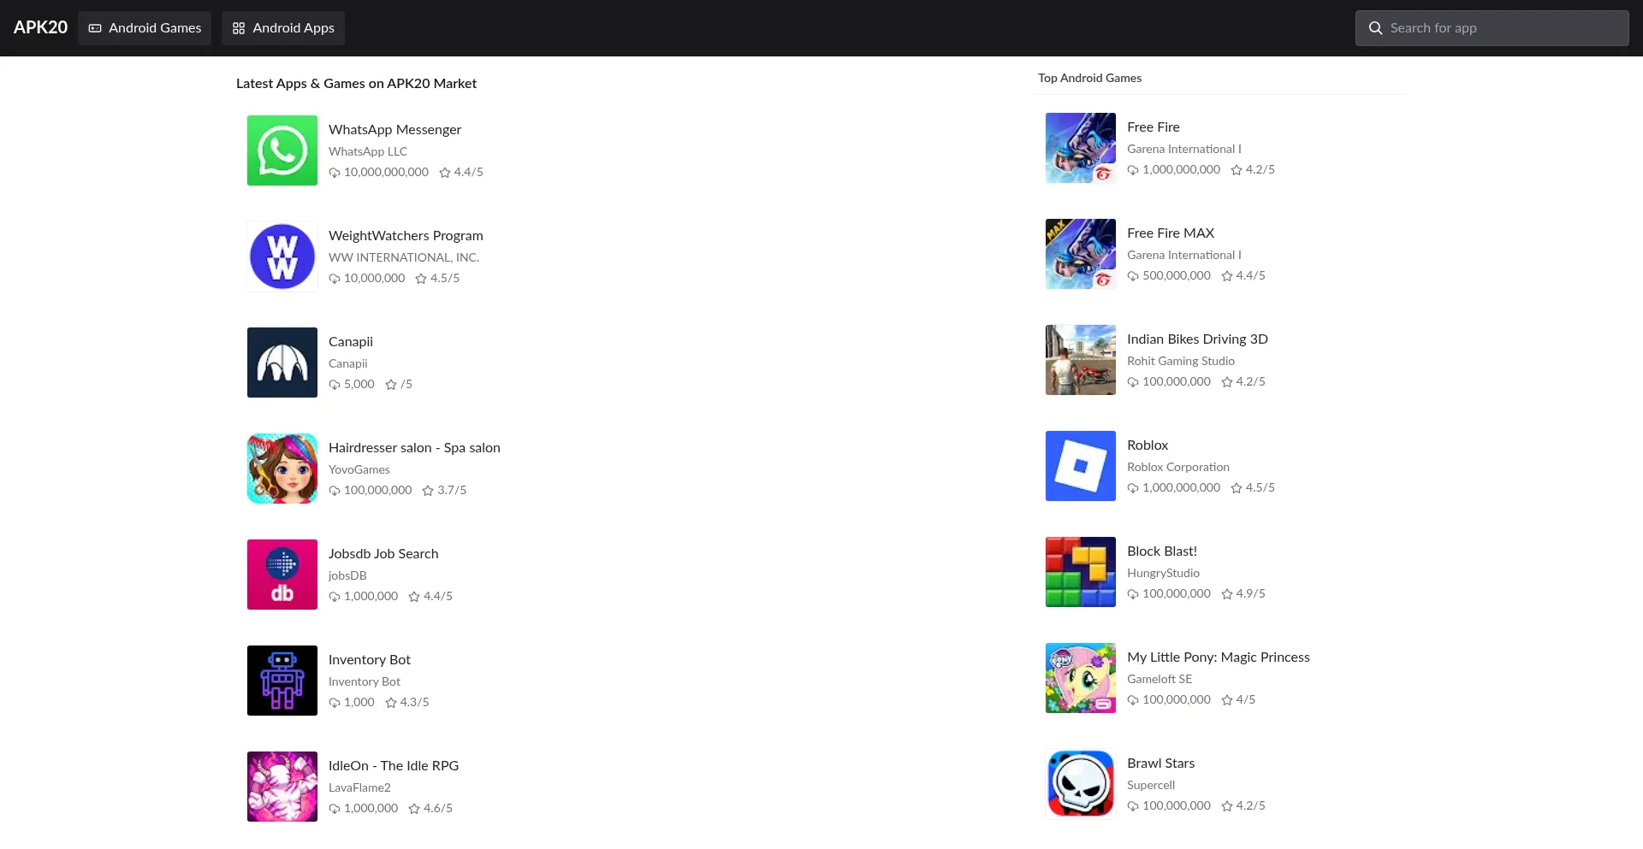Image resolution: width=1643 pixels, height=849 pixels.
Task: Click the Latest Apps & Games heading
Action: 356,83
